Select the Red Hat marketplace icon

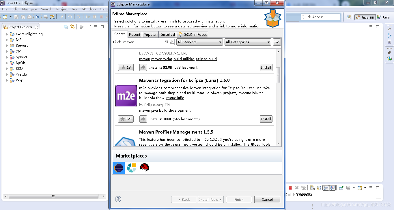point(144,168)
